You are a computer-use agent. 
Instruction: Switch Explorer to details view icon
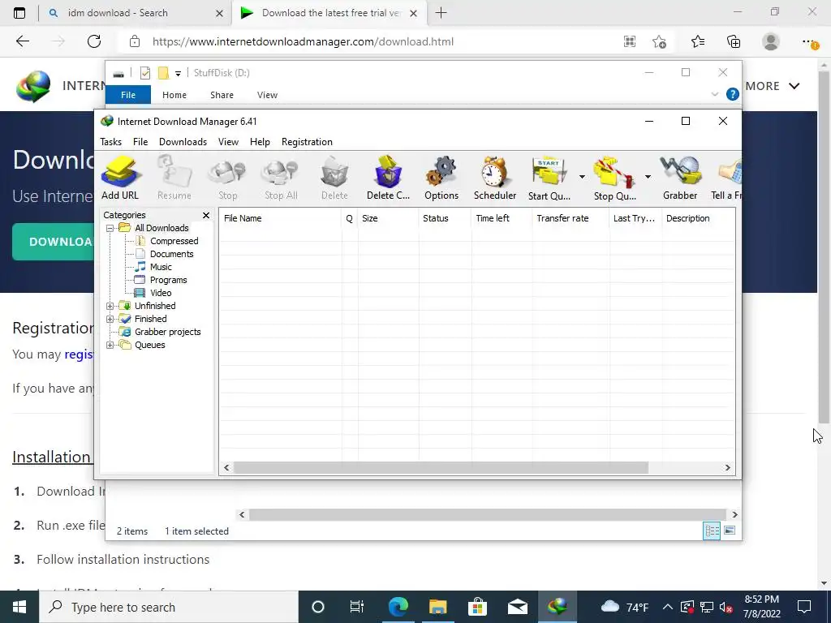(x=712, y=531)
